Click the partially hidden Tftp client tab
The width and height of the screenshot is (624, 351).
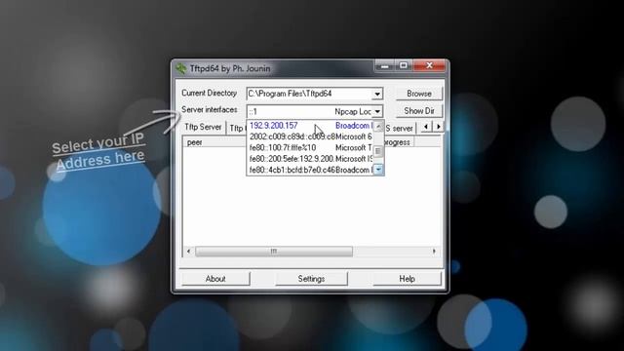tap(237, 128)
